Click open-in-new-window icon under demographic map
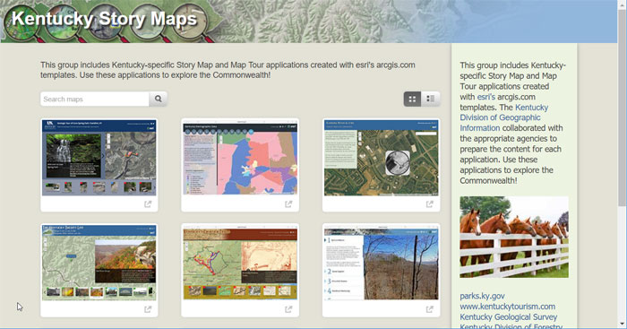The height and width of the screenshot is (329, 627). coord(288,204)
